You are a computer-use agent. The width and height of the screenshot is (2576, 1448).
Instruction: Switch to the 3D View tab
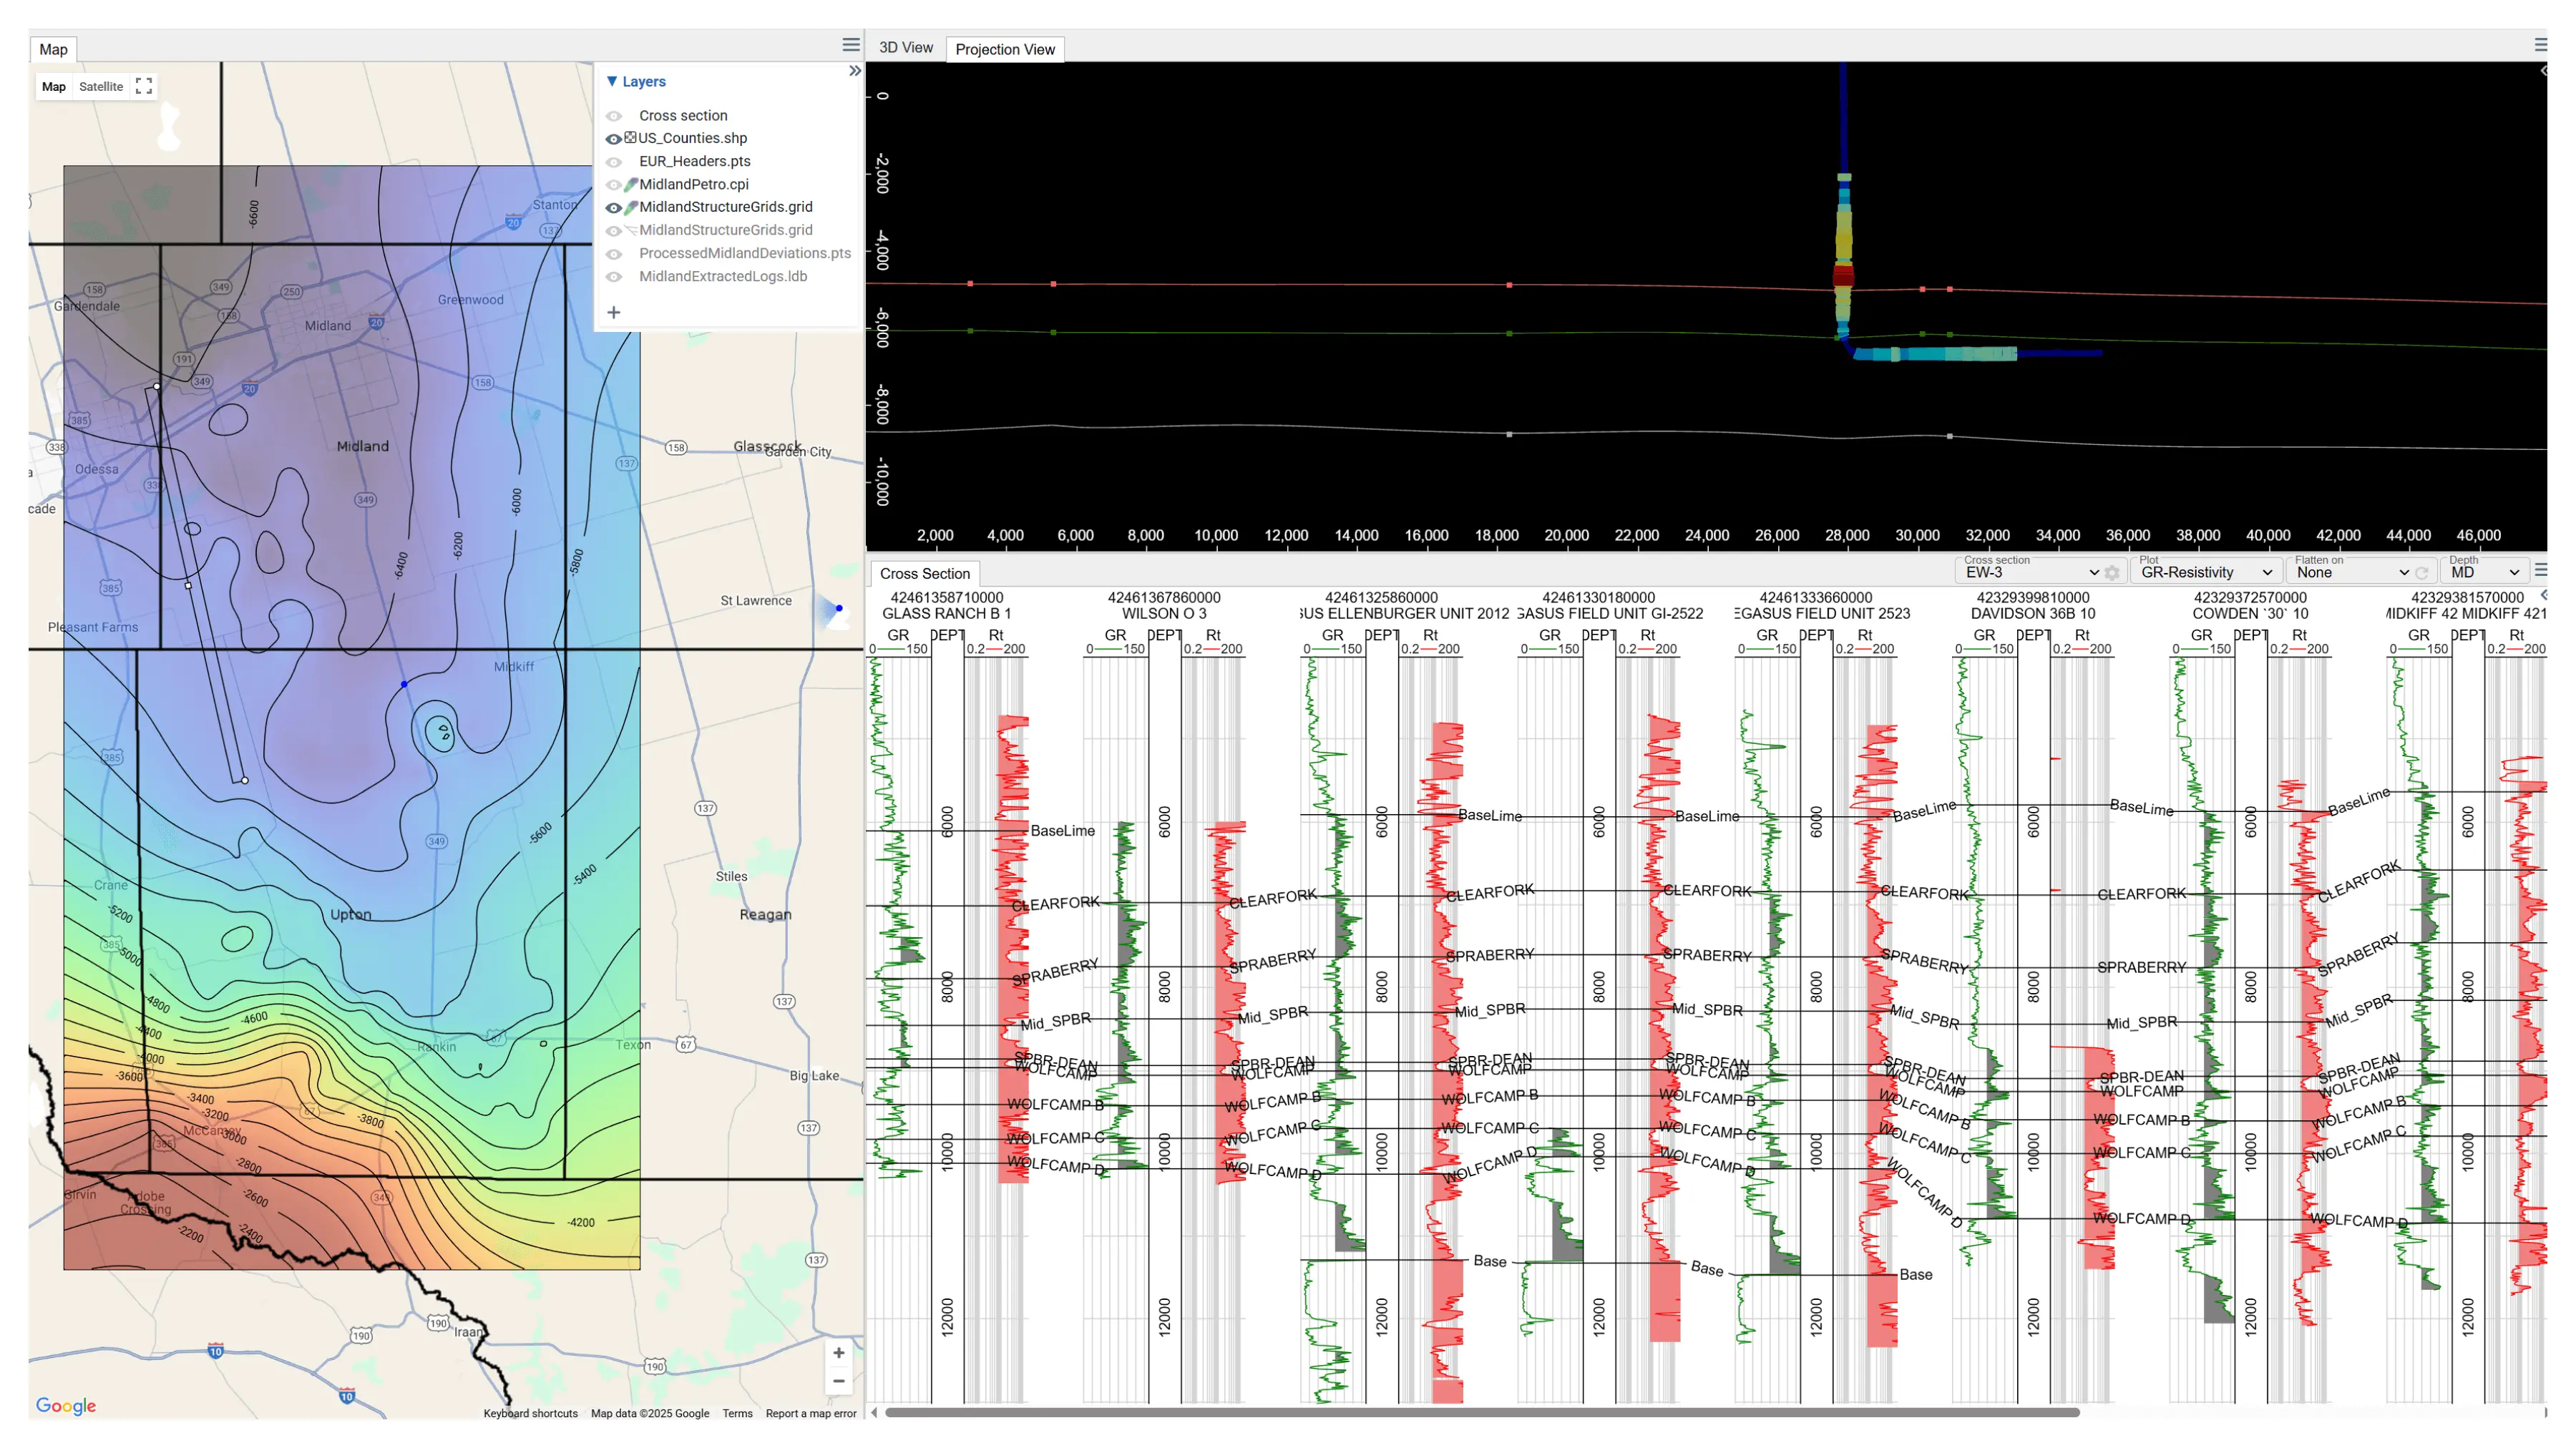click(905, 47)
